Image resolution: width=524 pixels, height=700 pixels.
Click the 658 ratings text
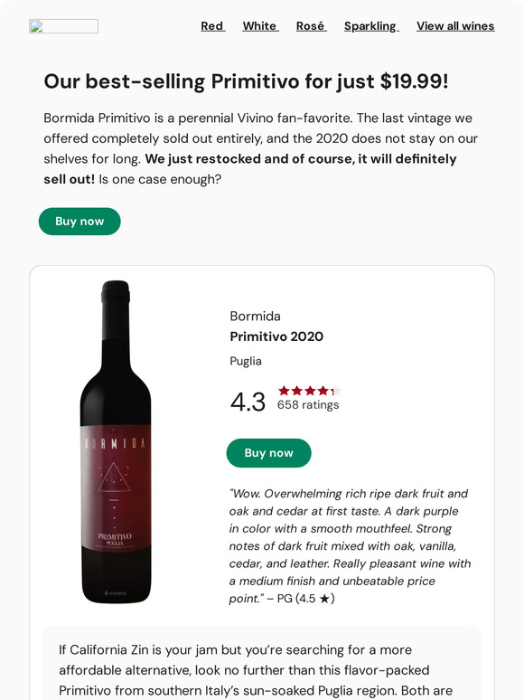coord(308,405)
